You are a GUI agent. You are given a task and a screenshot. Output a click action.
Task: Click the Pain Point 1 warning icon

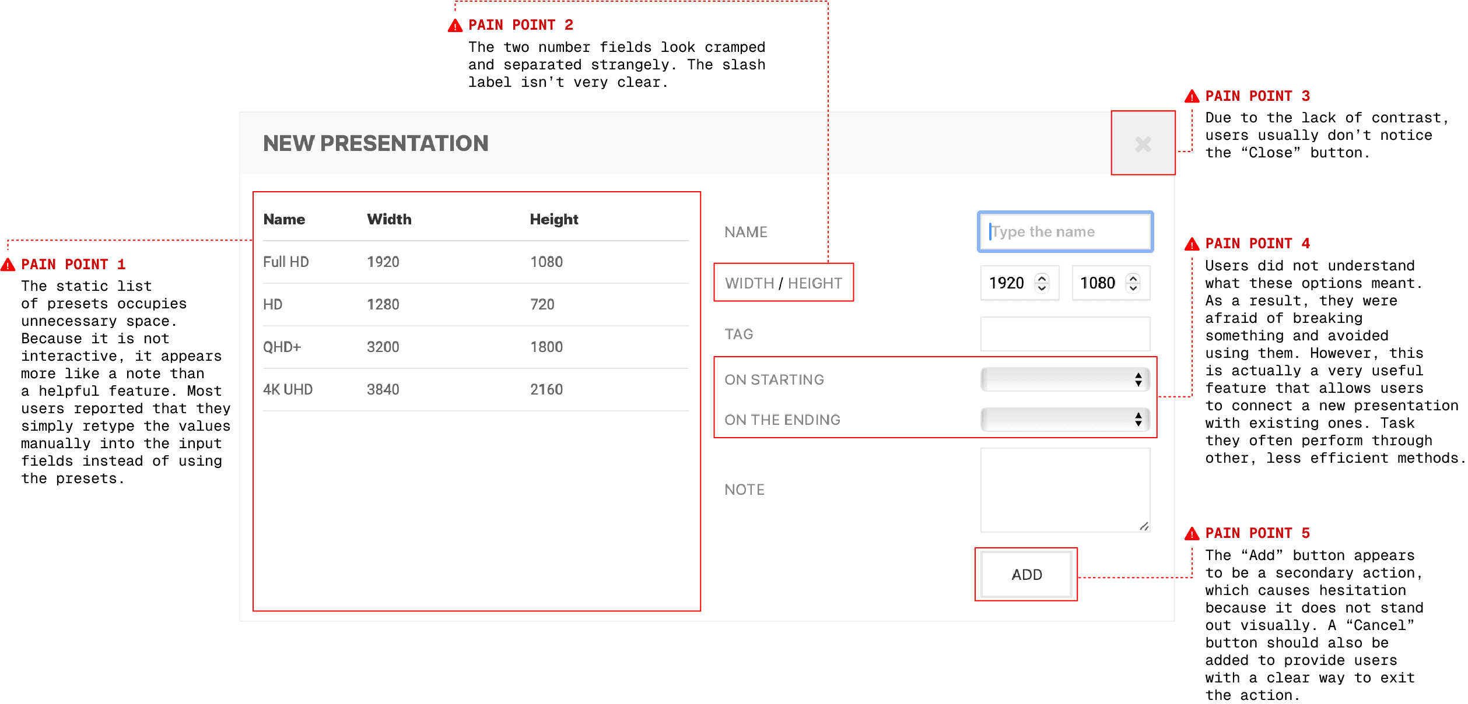coord(8,265)
